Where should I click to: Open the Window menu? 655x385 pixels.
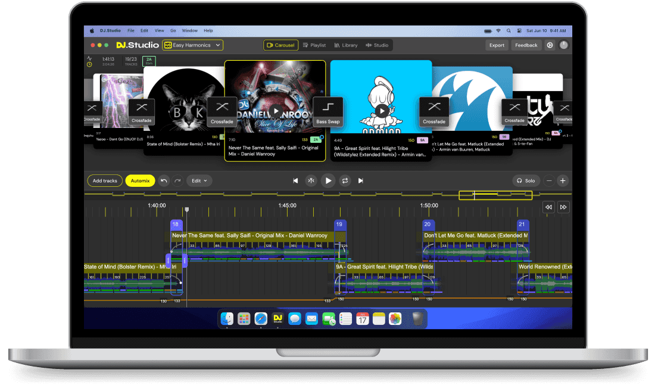[189, 30]
